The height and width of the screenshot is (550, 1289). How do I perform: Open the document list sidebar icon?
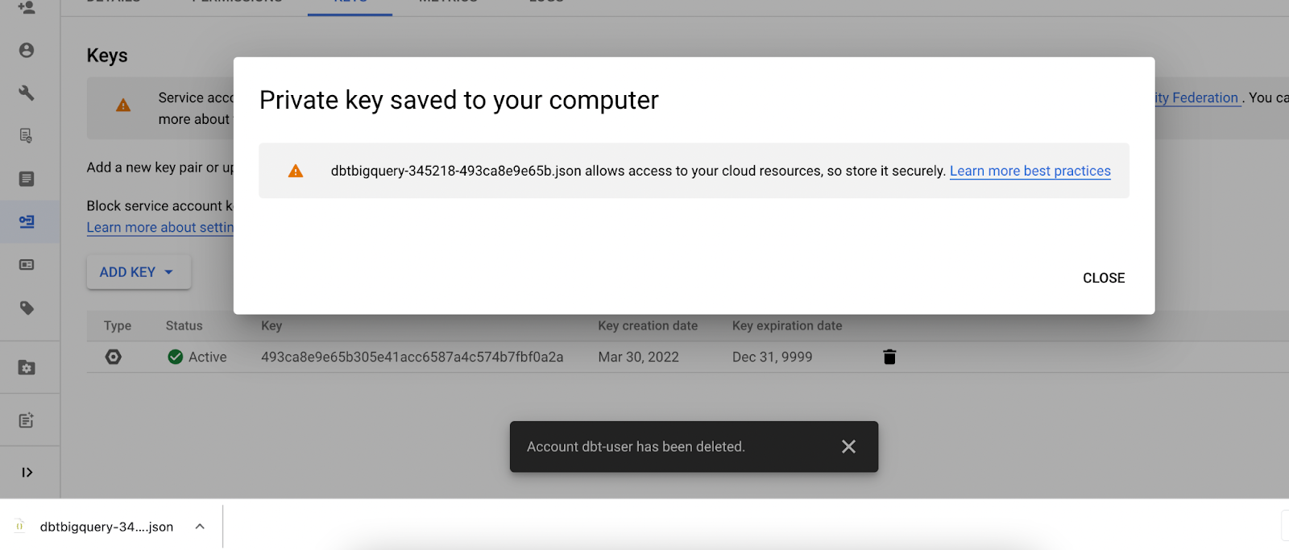[x=27, y=179]
